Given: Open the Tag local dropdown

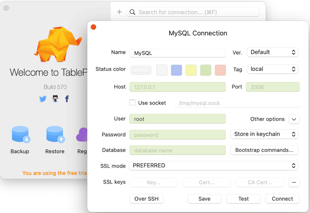Looking at the screenshot, I should click(272, 69).
